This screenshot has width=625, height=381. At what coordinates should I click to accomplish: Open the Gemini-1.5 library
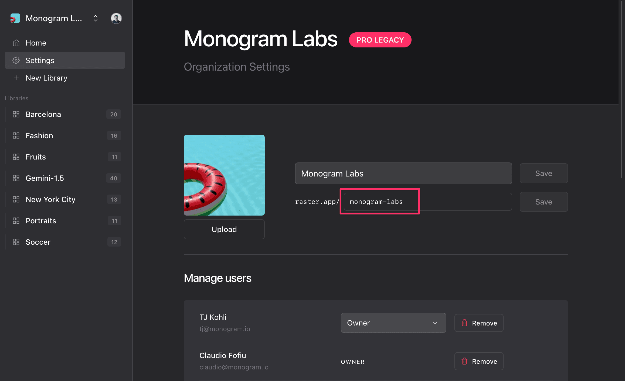(x=65, y=178)
